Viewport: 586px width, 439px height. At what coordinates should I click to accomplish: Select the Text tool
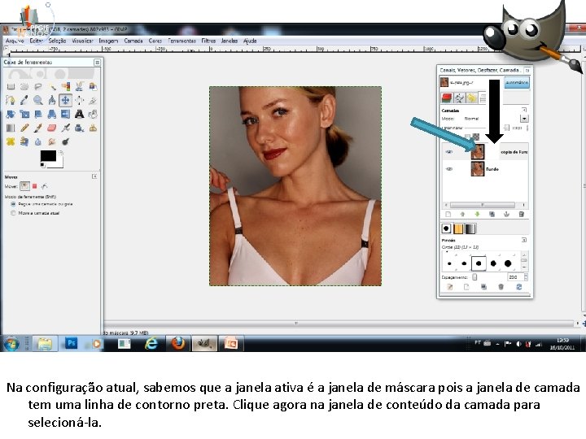tap(79, 115)
